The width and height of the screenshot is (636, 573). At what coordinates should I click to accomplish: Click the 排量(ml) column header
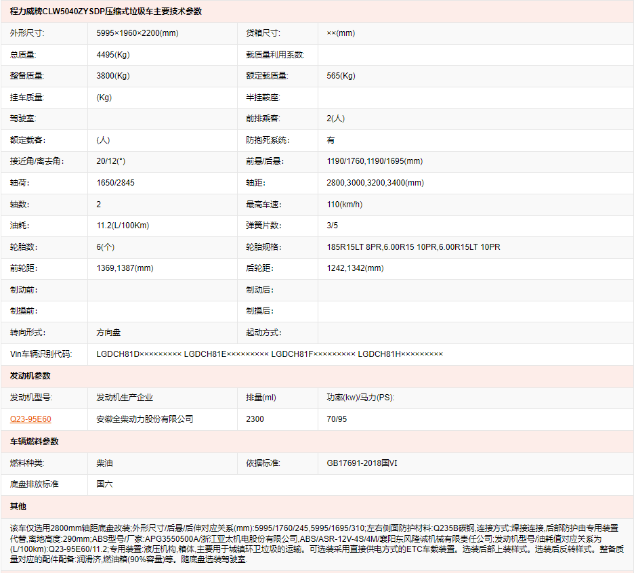(261, 398)
